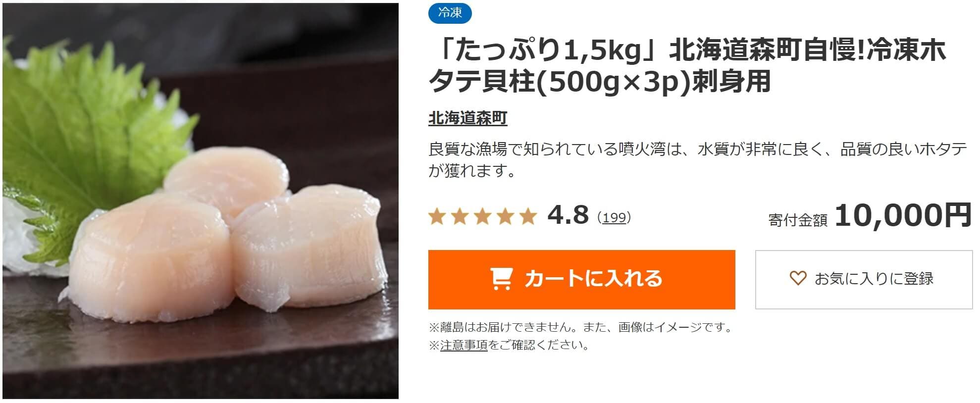Image resolution: width=980 pixels, height=403 pixels.
Task: Click the 離島はお届けできません notice text
Action: 581,327
